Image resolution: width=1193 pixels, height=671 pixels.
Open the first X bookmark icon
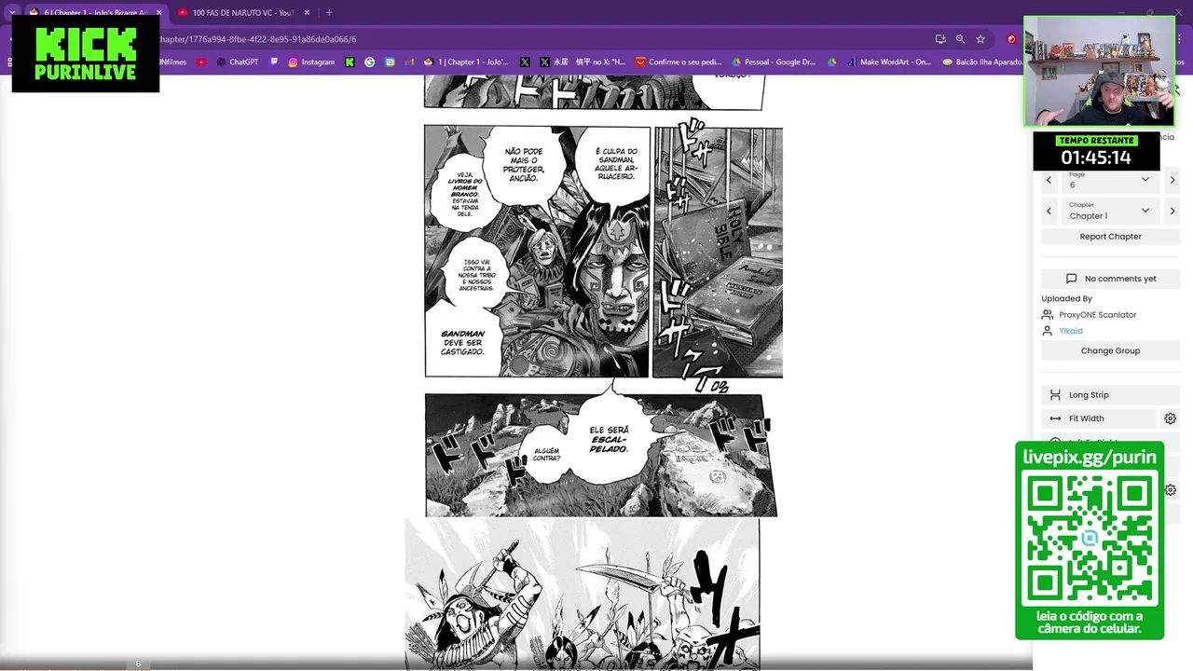(x=525, y=62)
